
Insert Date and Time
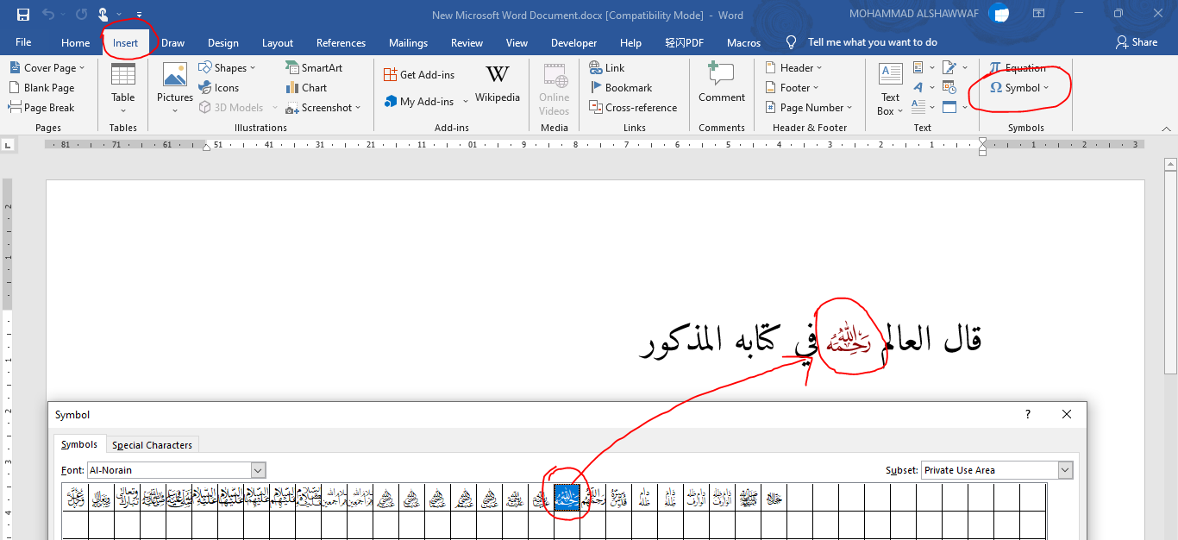tap(949, 88)
